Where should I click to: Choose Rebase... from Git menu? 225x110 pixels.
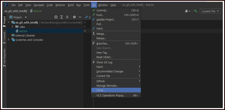116,38
